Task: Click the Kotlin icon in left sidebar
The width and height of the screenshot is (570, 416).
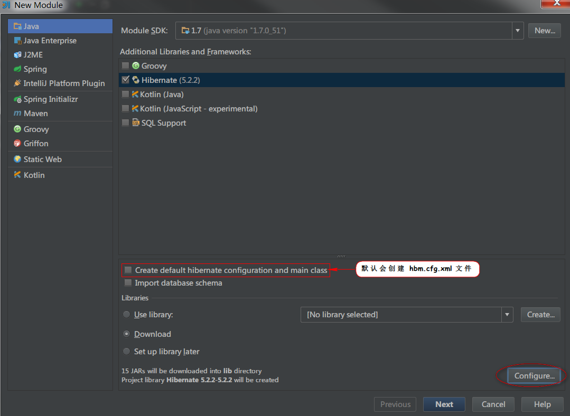Action: [17, 175]
